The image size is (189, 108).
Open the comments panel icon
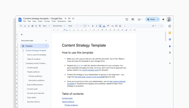coord(133,19)
